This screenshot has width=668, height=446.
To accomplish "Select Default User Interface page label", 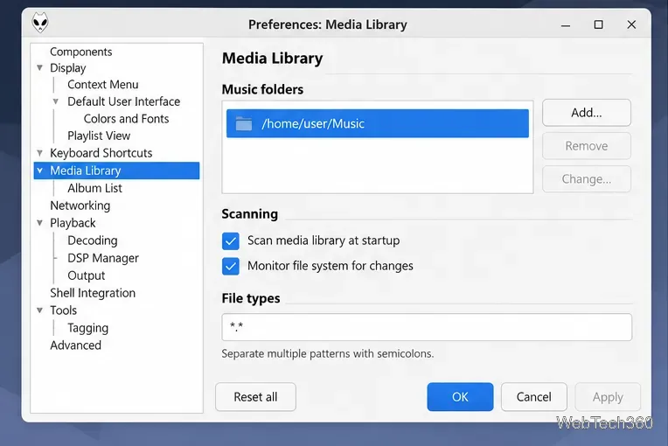I will pos(123,101).
